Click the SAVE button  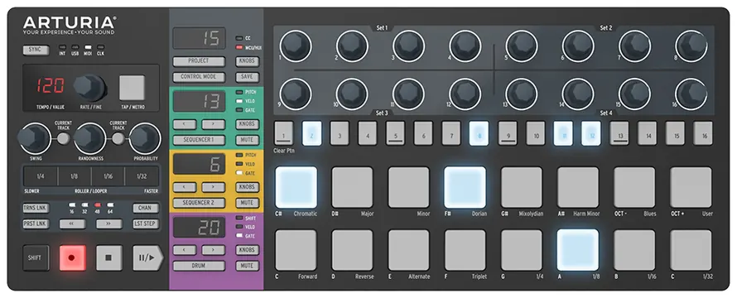click(248, 77)
